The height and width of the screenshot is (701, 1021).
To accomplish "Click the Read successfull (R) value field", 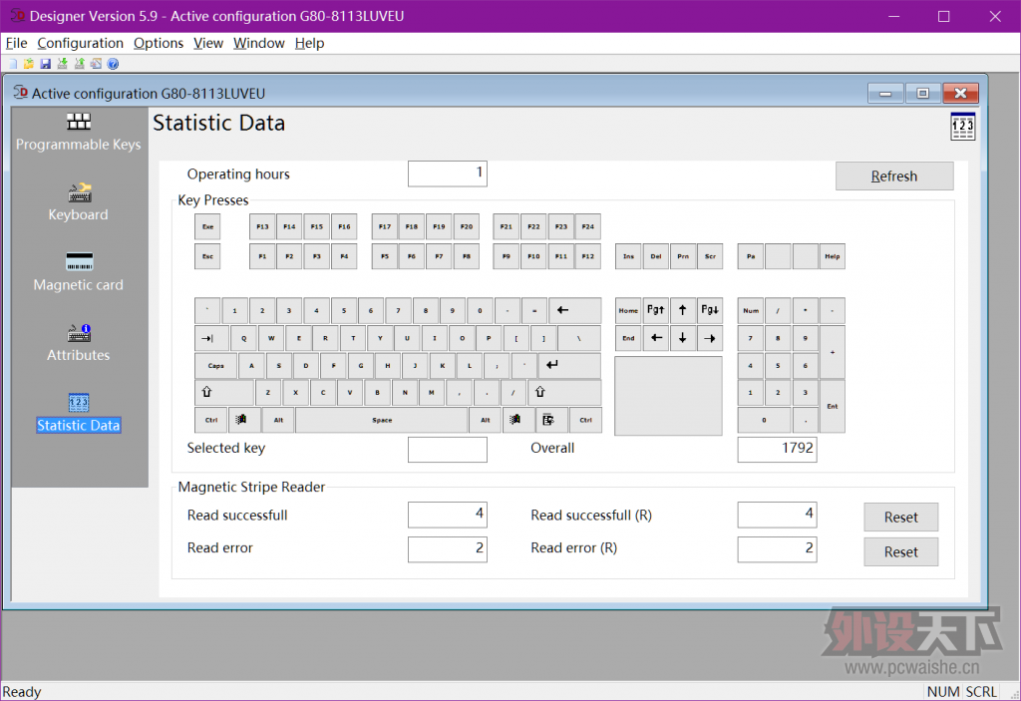I will [777, 515].
